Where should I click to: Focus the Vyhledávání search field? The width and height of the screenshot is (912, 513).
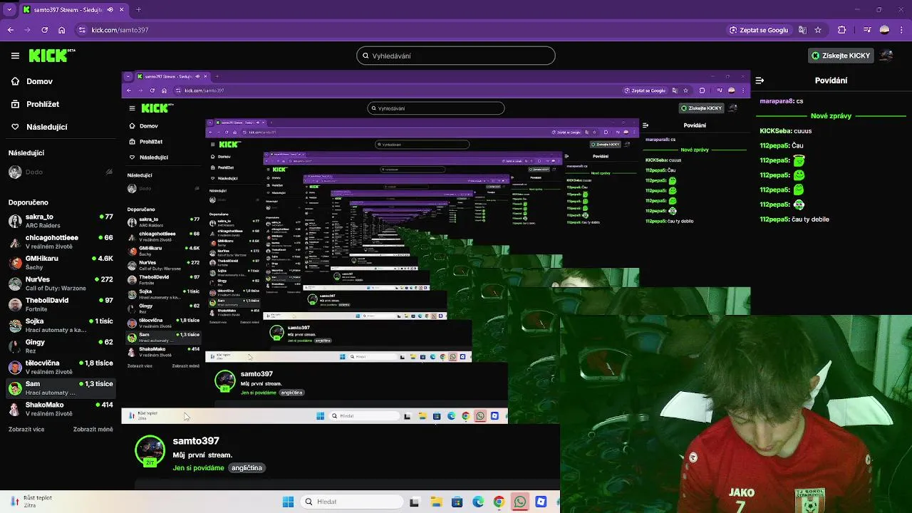456,56
